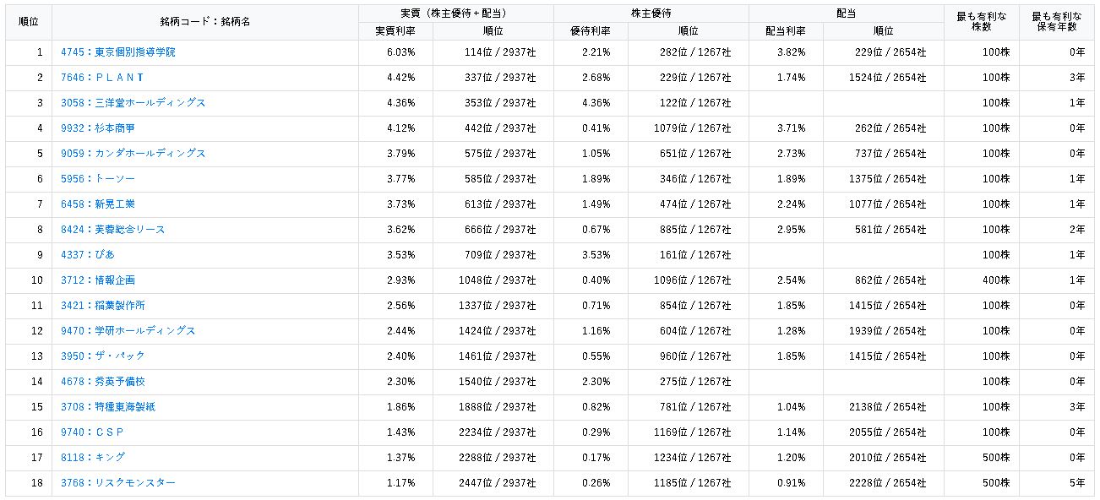The height and width of the screenshot is (500, 1100).
Task: Open the 8424 芙蓉総合リース link
Action: click(113, 230)
